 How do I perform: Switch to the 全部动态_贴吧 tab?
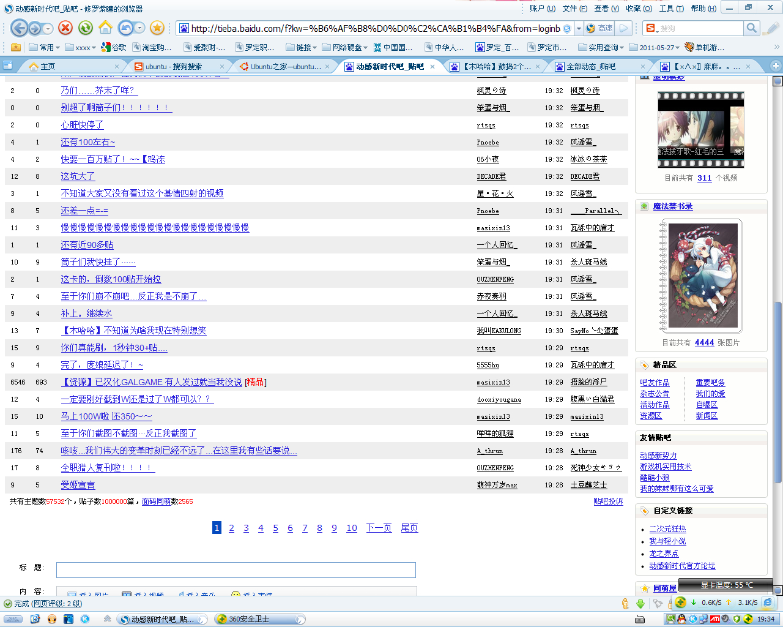(x=599, y=67)
